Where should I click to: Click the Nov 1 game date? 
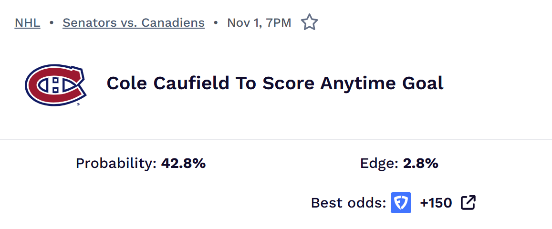(x=243, y=22)
